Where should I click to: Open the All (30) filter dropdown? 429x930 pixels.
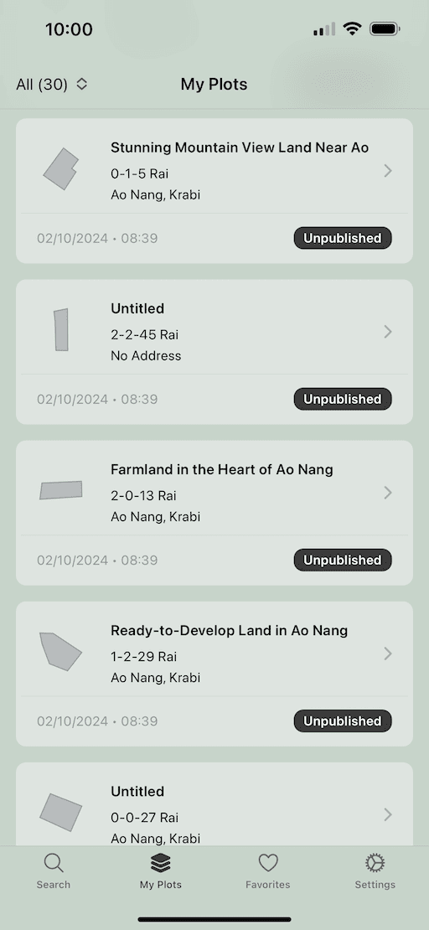pyautogui.click(x=52, y=85)
